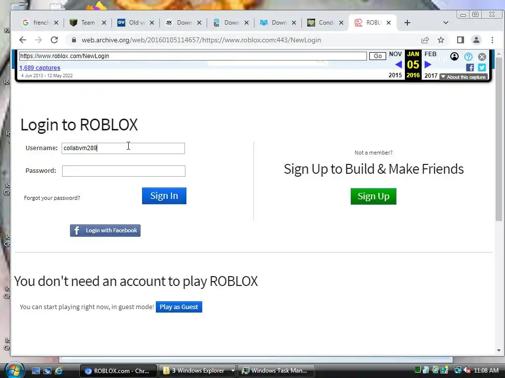Open 'Forgot your password?' link
The width and height of the screenshot is (505, 378).
pyautogui.click(x=52, y=198)
